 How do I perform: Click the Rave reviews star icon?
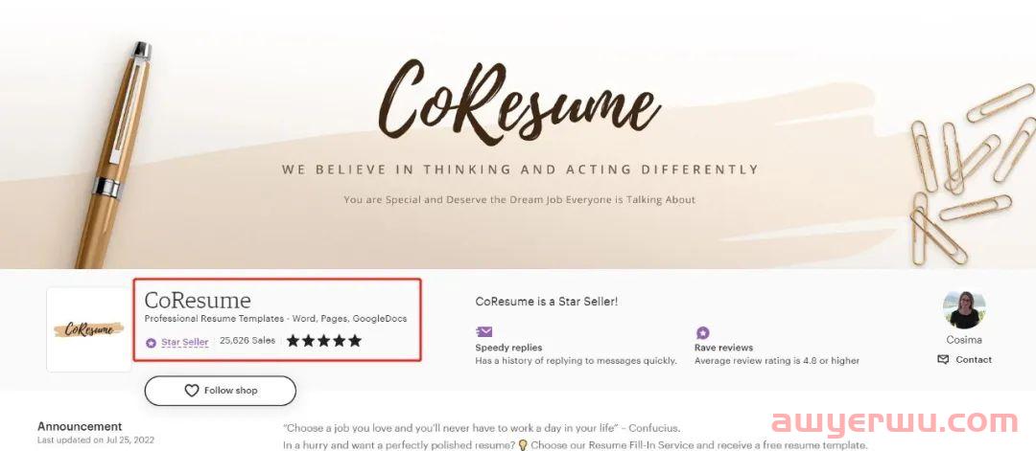tap(703, 332)
